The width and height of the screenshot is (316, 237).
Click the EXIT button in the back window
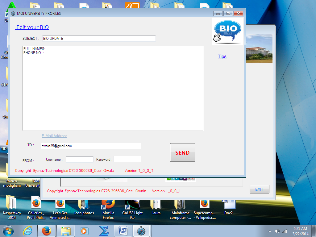pos(259,189)
